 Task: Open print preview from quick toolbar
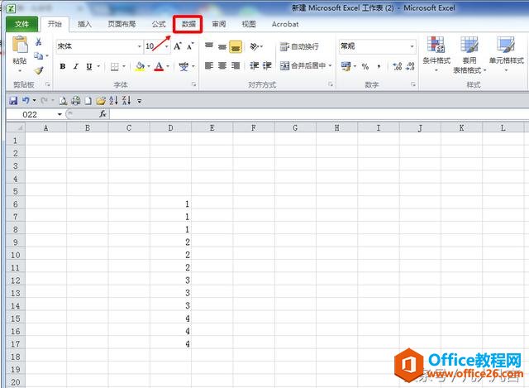[x=63, y=100]
